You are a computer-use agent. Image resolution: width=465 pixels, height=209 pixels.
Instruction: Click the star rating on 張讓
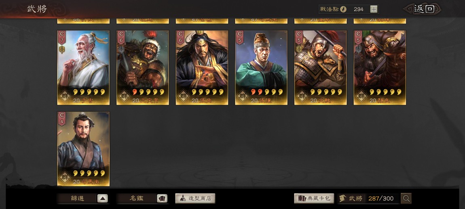tap(267, 92)
